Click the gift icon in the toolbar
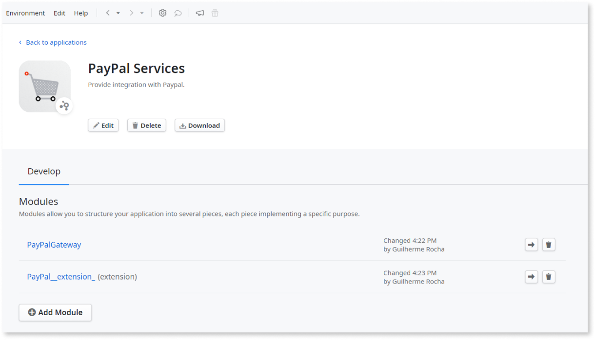Viewport: 595px width, 340px height. coord(215,13)
